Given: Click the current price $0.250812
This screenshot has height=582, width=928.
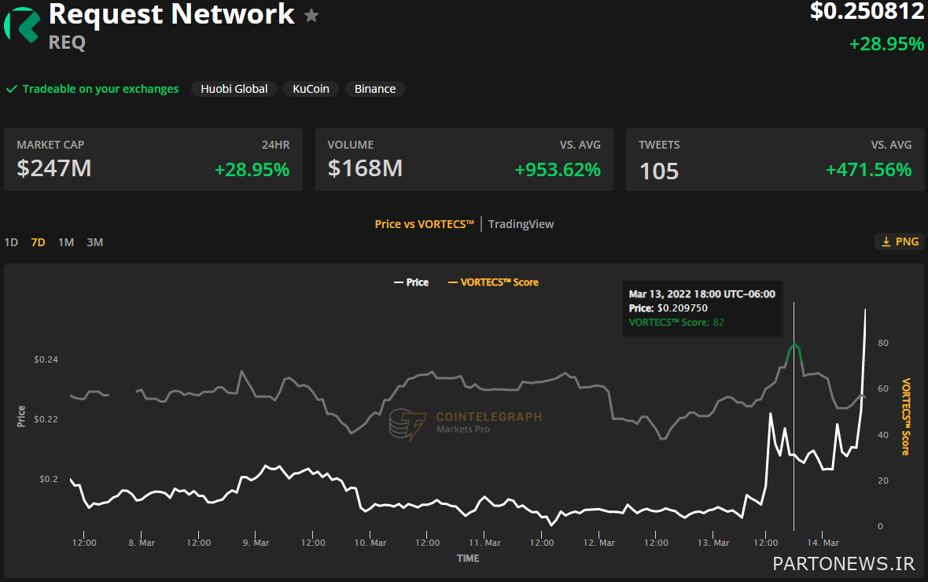Looking at the screenshot, I should point(867,11).
